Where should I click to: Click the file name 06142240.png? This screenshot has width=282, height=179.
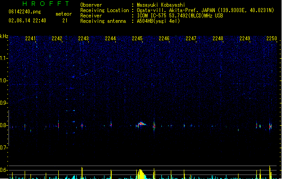[25, 12]
